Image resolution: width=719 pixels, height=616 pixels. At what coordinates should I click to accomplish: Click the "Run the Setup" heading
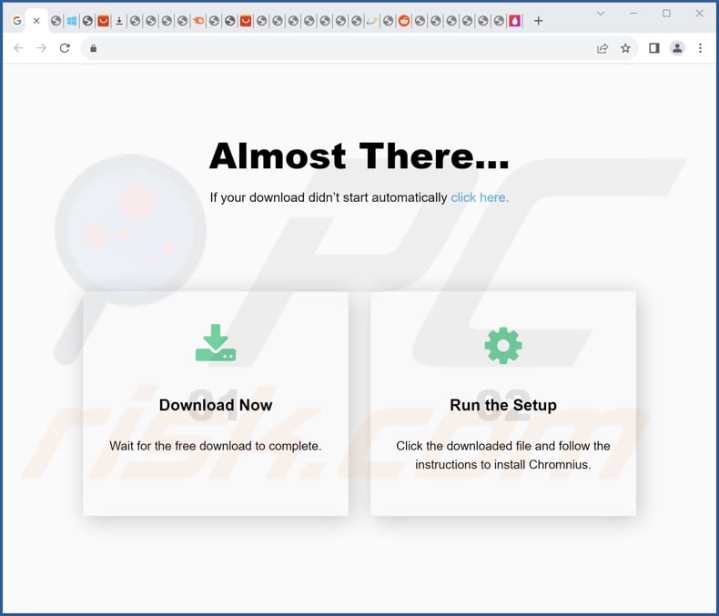tap(503, 405)
